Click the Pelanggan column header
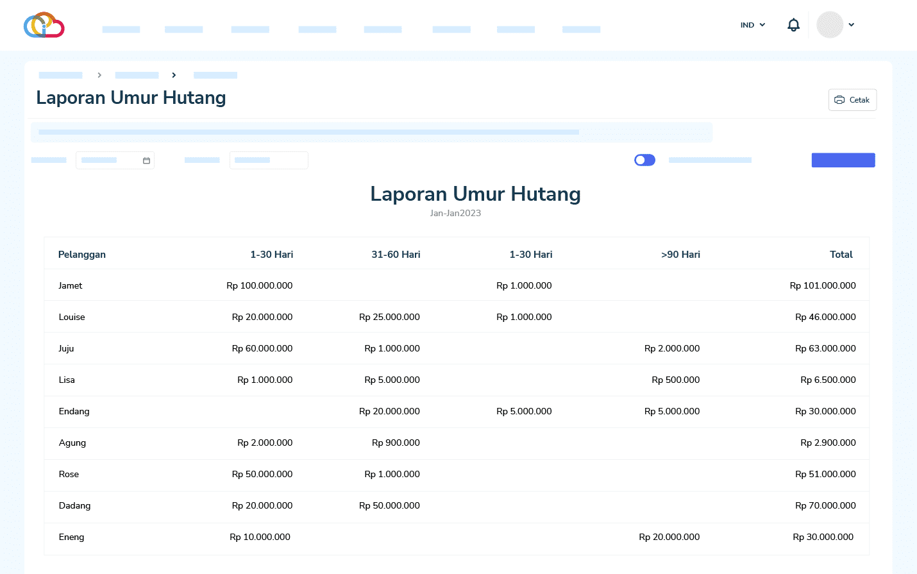The height and width of the screenshot is (574, 917). 82,255
